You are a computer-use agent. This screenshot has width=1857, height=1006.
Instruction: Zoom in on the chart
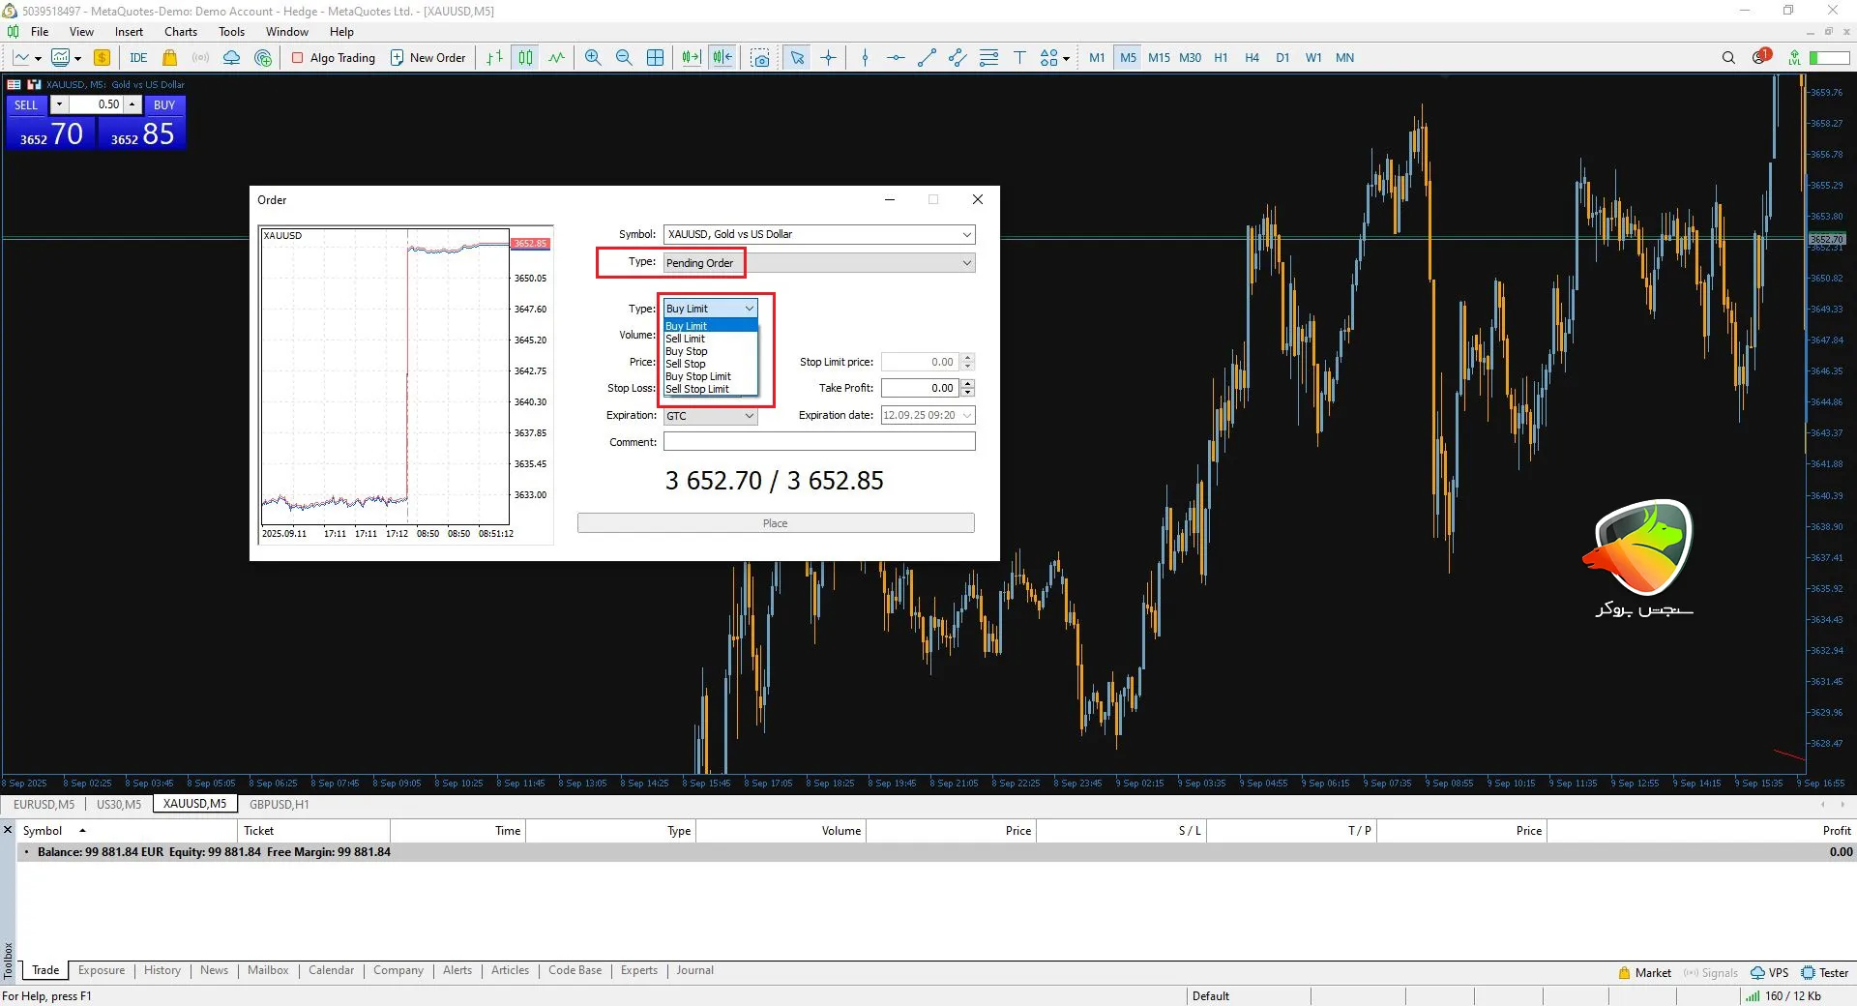(x=593, y=58)
